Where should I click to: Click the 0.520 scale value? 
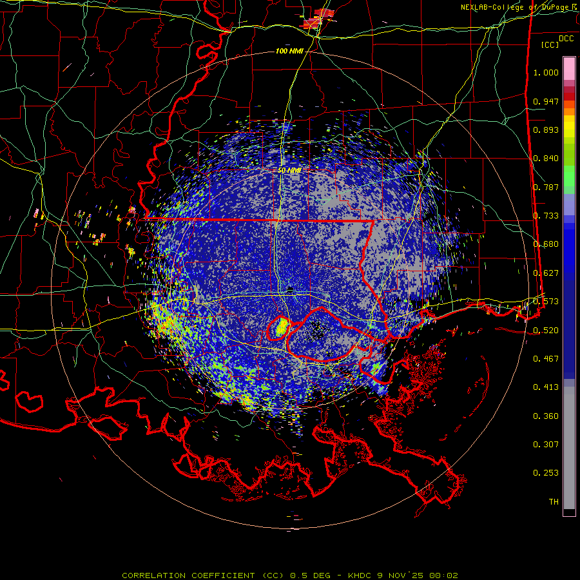coord(546,331)
